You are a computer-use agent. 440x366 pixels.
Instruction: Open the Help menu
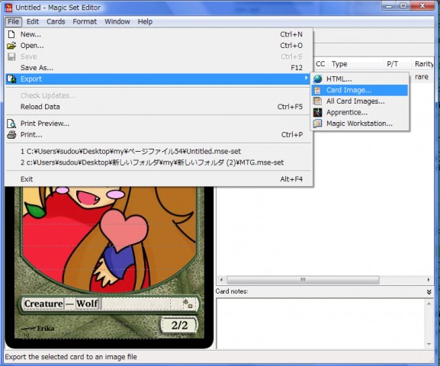[x=145, y=21]
